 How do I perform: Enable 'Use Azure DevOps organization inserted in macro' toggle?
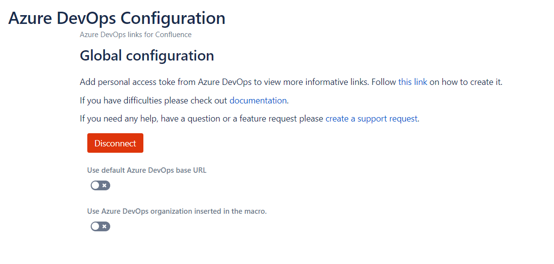point(100,226)
